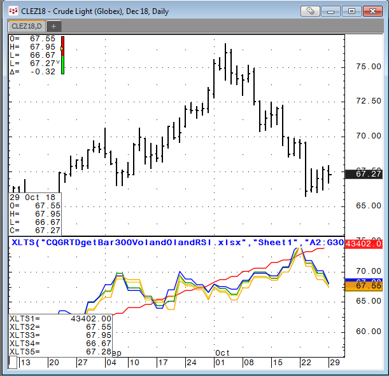Minimize the chart window

pos(331,11)
